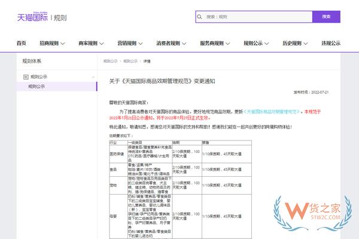
Task: Click the 规则体系 sidebar heading
Action: point(32,61)
